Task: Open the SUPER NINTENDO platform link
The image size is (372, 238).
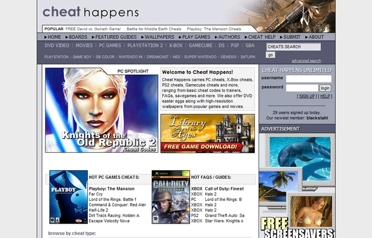Action: 200,57
